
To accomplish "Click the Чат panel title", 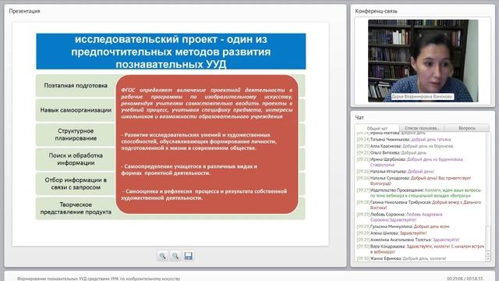I will 359,118.
